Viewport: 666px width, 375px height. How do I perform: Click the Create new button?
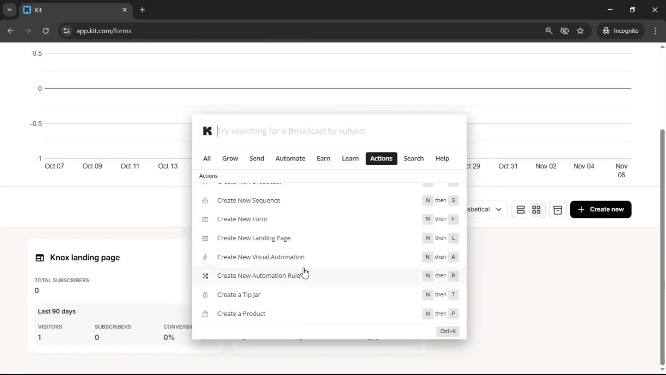pyautogui.click(x=600, y=209)
